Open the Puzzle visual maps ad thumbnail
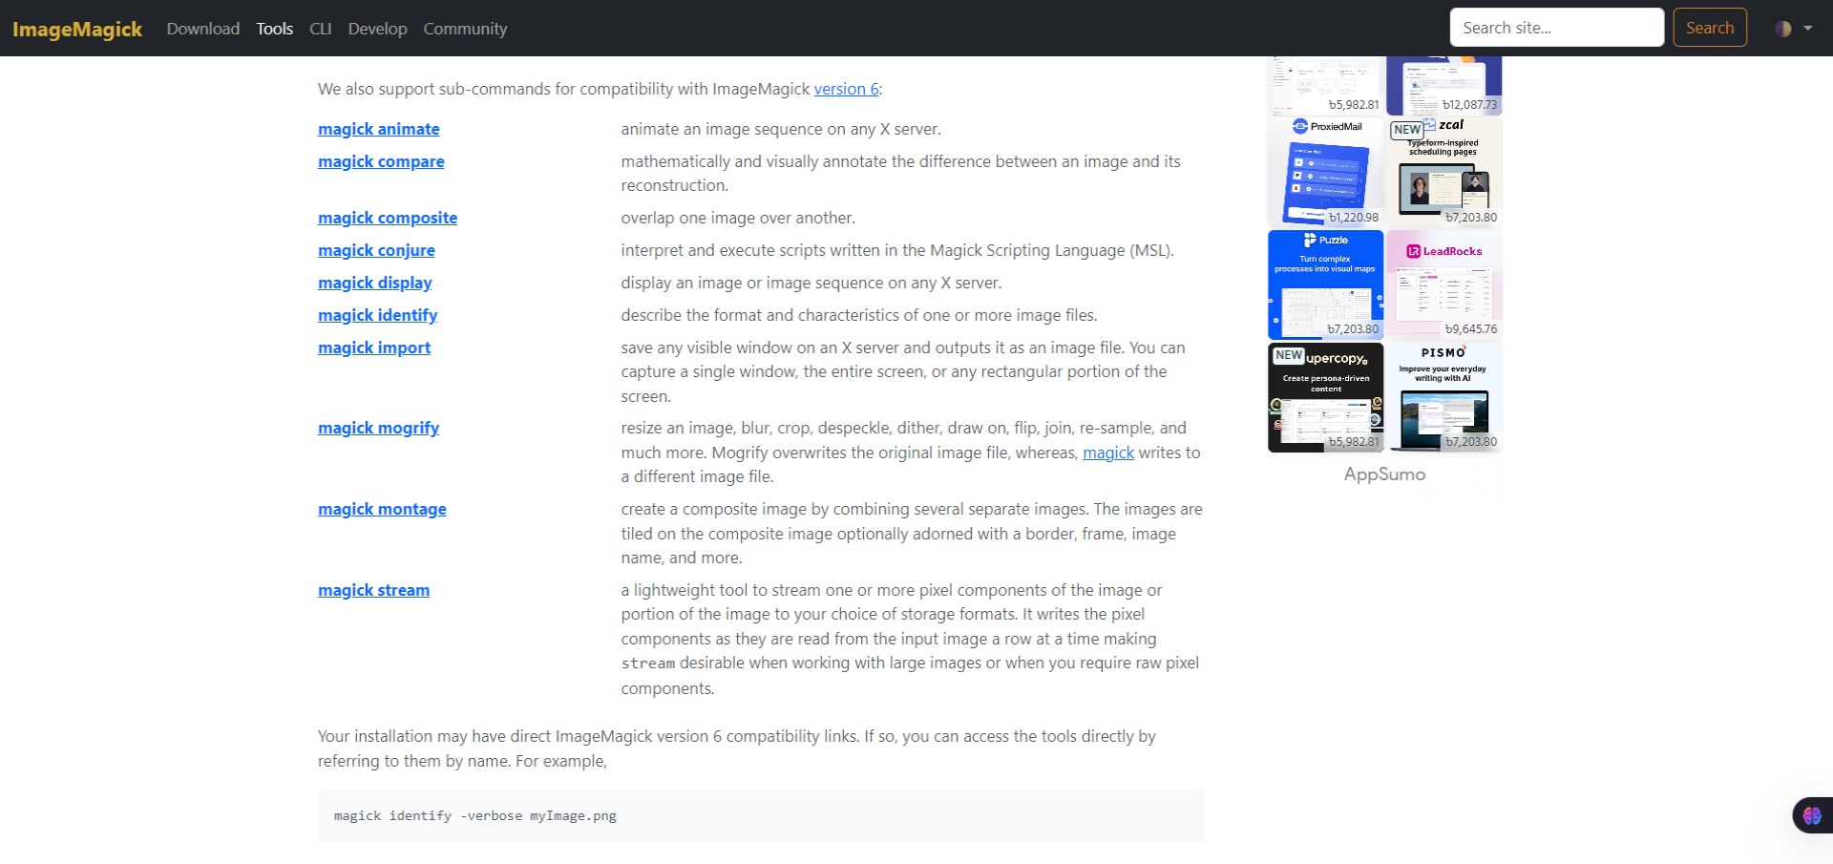This screenshot has height=864, width=1833. [1325, 284]
